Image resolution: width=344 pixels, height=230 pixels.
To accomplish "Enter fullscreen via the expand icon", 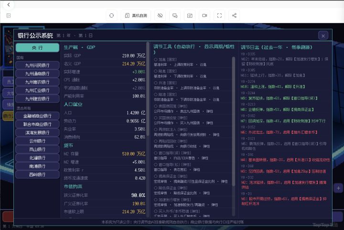I will (x=219, y=16).
